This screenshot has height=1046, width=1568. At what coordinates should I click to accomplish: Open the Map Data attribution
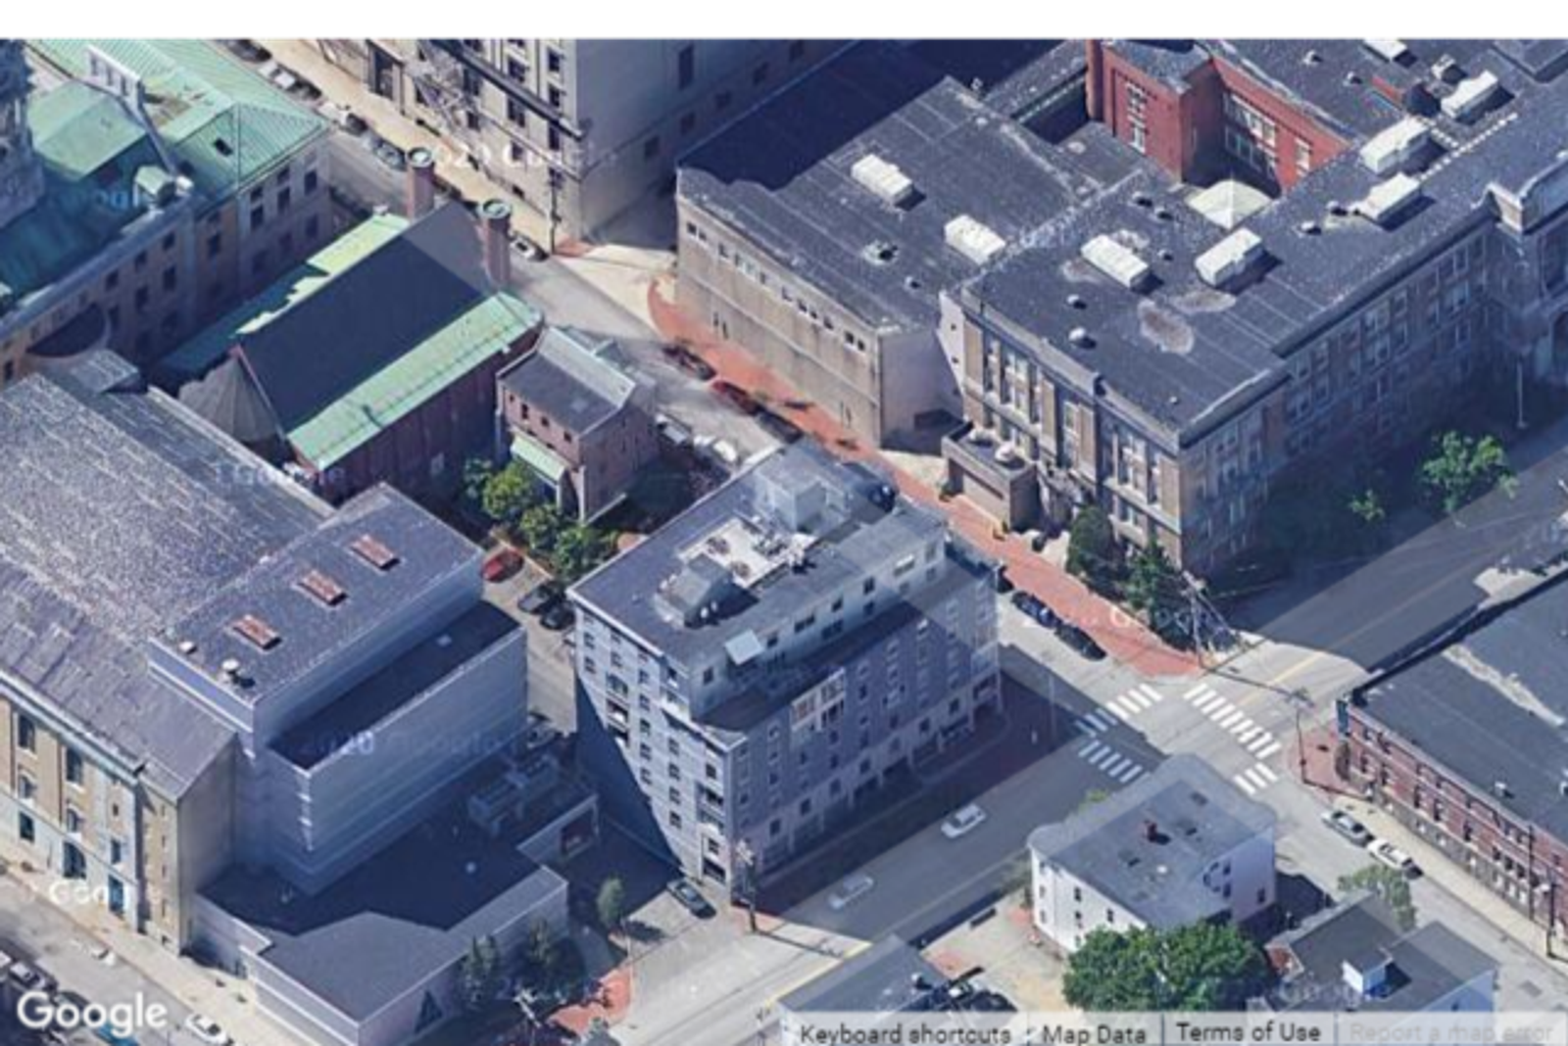coord(1094,1033)
